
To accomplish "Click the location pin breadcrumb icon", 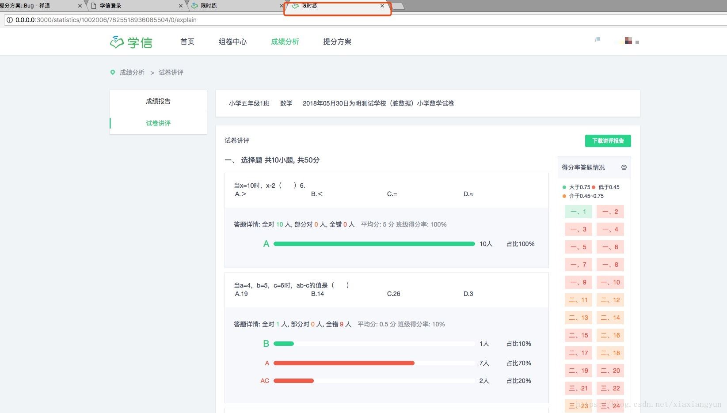I will click(x=113, y=72).
